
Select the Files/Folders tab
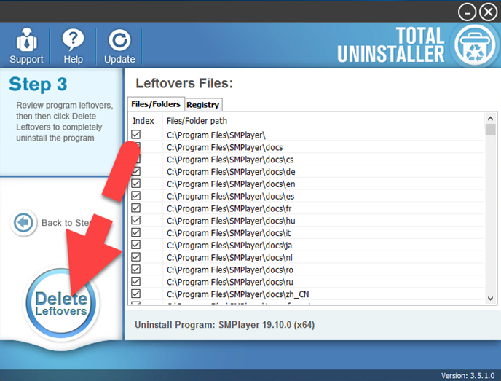pyautogui.click(x=156, y=104)
